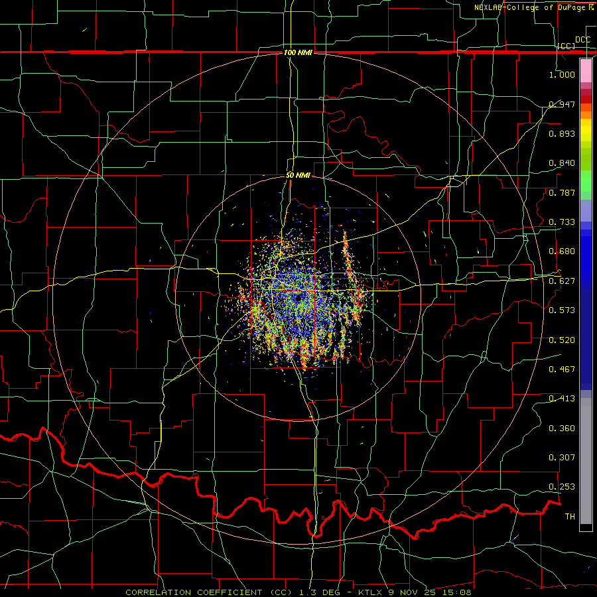Click the 50 NMI range ring label
This screenshot has width=597, height=597.
click(x=298, y=175)
